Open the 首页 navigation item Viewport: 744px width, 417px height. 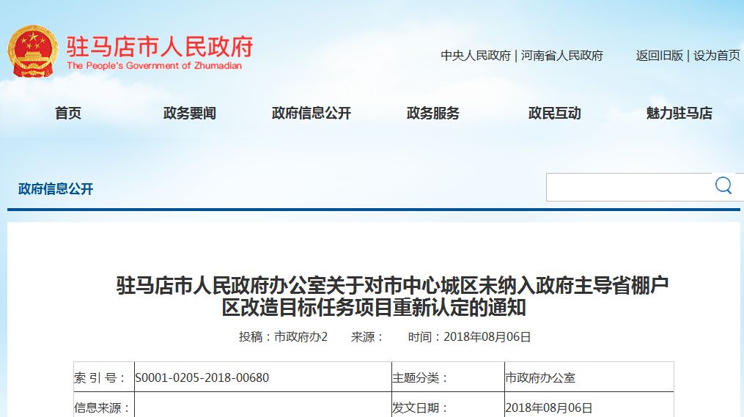pyautogui.click(x=68, y=113)
